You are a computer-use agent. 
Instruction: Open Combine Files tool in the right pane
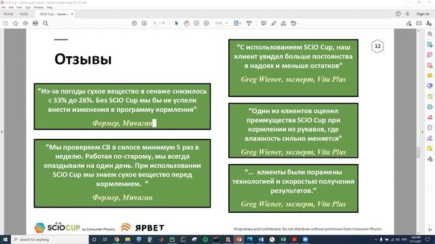[x=430, y=86]
